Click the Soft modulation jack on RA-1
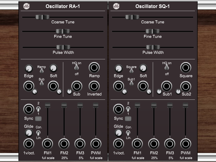 [x=53, y=86]
